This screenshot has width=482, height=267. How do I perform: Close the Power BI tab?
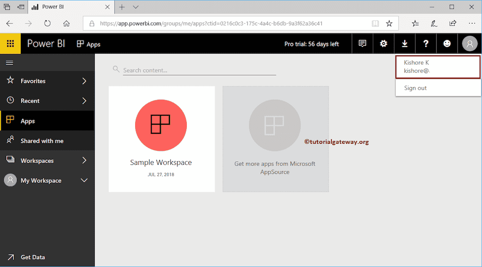coord(107,7)
